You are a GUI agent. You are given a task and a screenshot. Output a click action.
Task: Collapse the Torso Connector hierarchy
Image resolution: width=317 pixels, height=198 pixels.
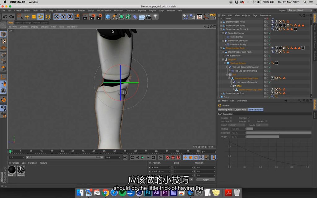pos(223,33)
